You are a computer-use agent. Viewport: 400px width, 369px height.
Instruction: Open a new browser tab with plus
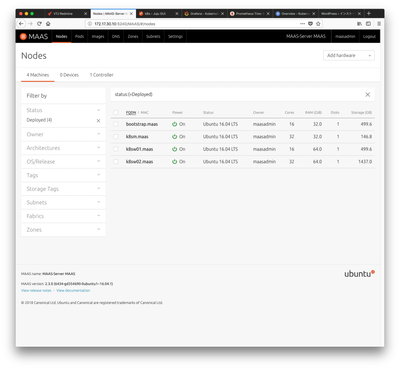[369, 13]
